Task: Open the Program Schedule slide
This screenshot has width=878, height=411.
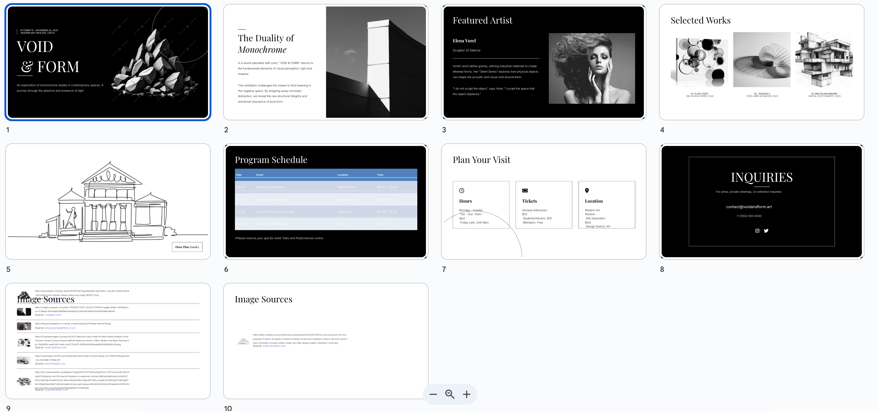Action: [x=326, y=202]
